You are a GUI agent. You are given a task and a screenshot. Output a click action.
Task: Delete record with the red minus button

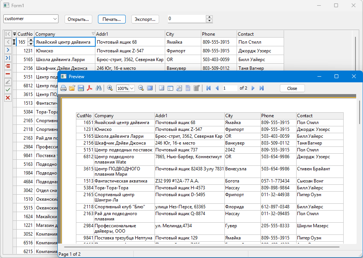(x=8, y=74)
